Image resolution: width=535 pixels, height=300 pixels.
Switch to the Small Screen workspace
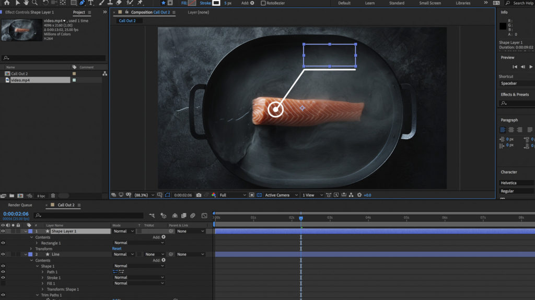pos(430,3)
